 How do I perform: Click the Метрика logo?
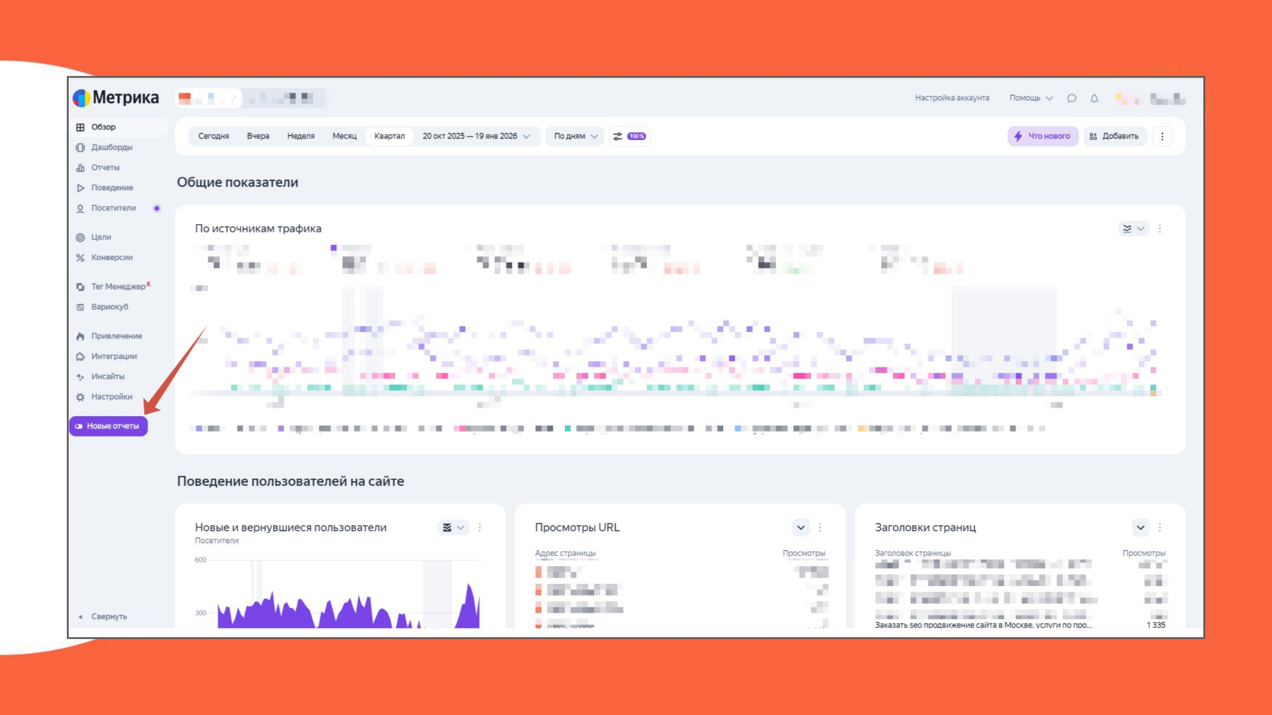tap(116, 98)
